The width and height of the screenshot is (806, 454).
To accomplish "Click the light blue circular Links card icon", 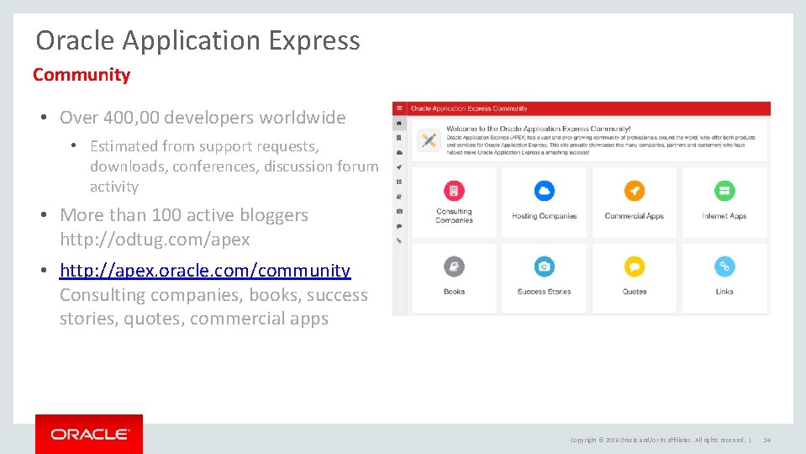I will [x=724, y=267].
